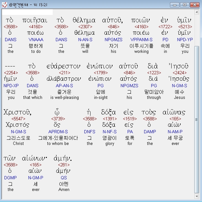The image size is (202, 202).
Task: Click the English gloss "will"
Action: pyautogui.click(x=85, y=52)
